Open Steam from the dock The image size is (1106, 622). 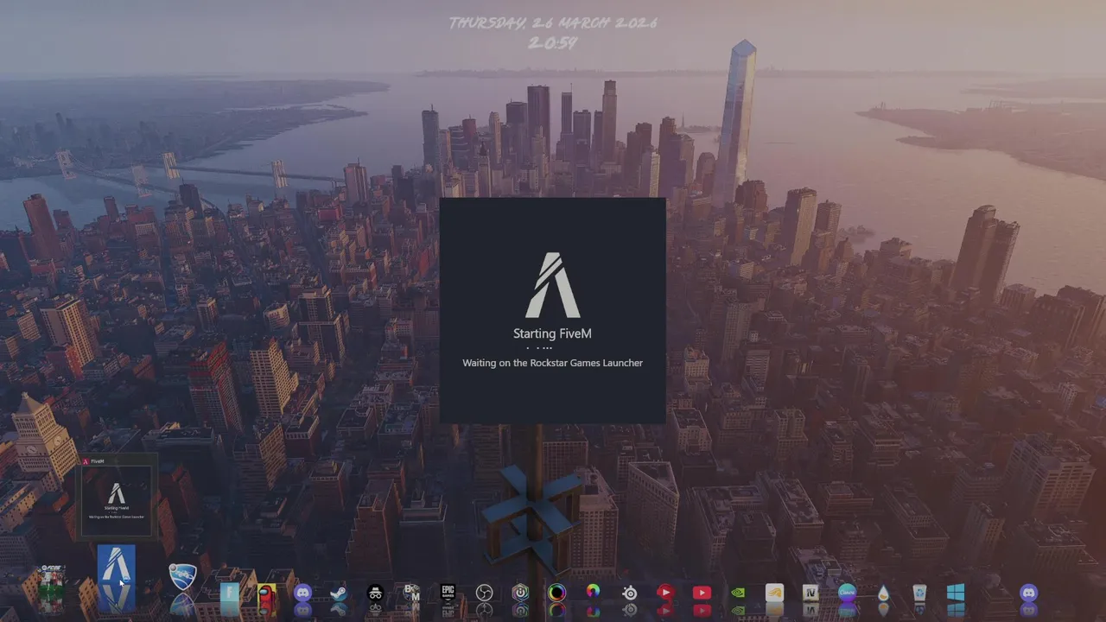pyautogui.click(x=339, y=593)
